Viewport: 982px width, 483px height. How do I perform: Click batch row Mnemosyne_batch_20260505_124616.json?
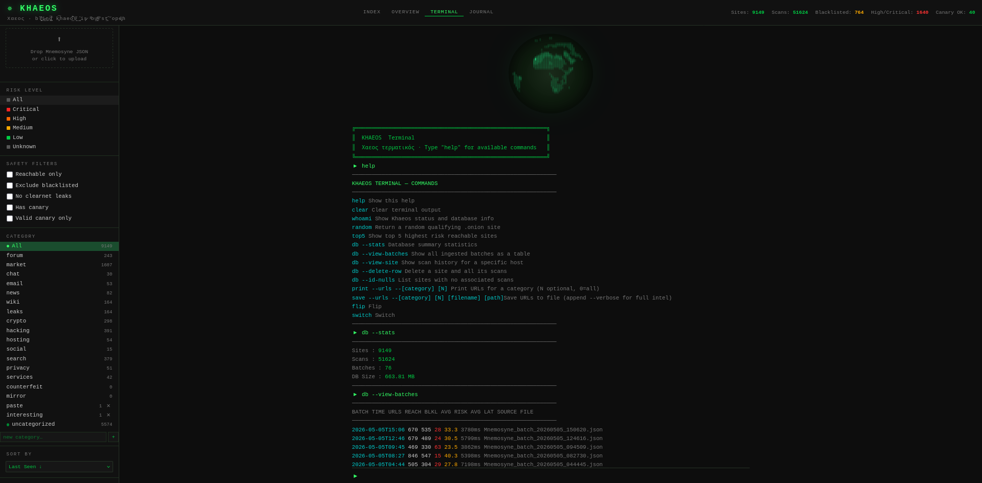[x=477, y=439]
